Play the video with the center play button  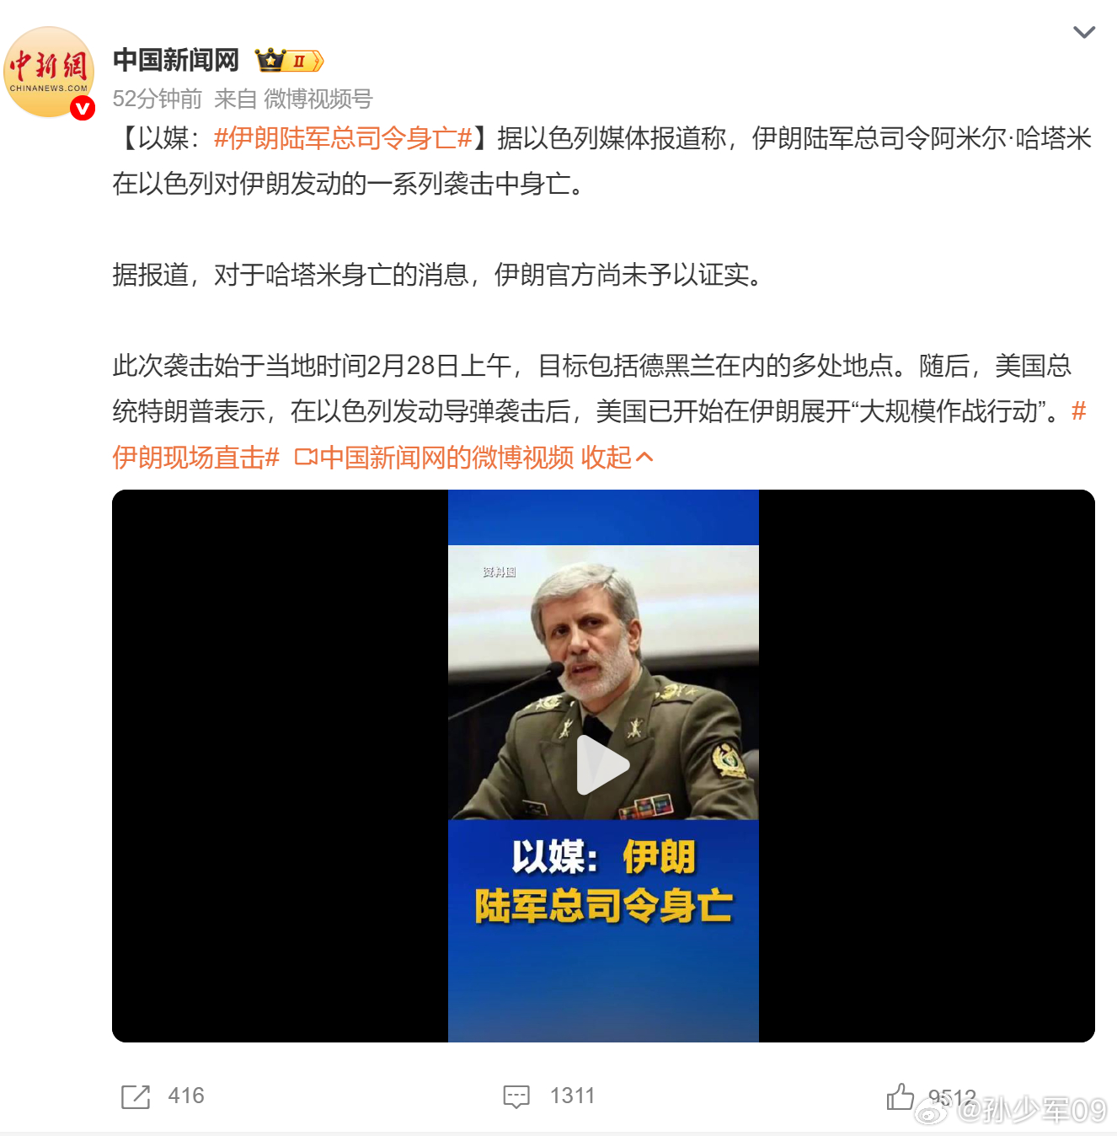602,765
